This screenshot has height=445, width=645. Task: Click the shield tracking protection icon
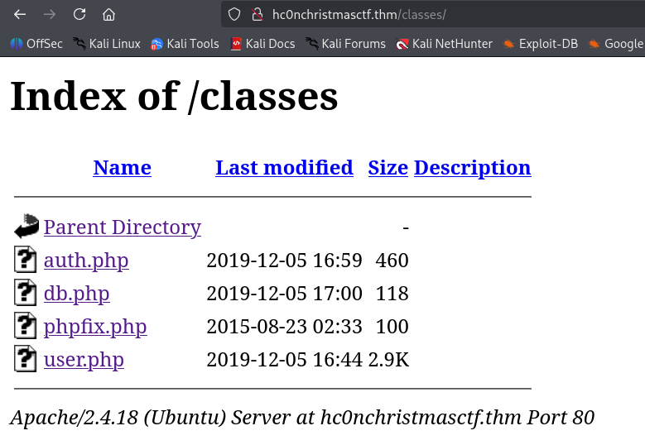[x=234, y=14]
